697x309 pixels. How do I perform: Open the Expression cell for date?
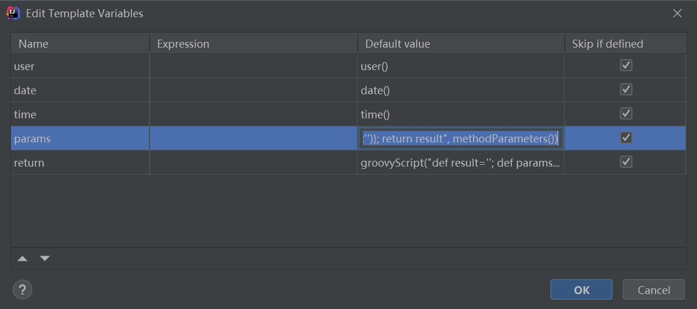tap(253, 90)
